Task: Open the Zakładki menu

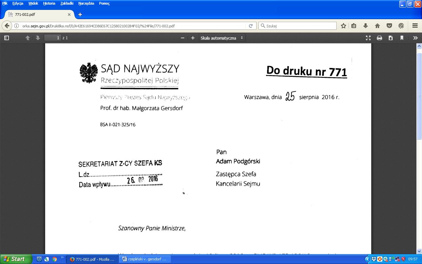Action: 67,3
